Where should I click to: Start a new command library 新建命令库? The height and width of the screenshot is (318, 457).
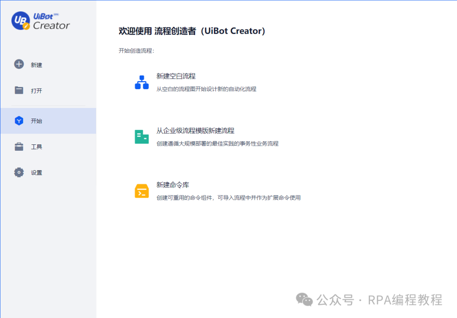click(x=173, y=185)
